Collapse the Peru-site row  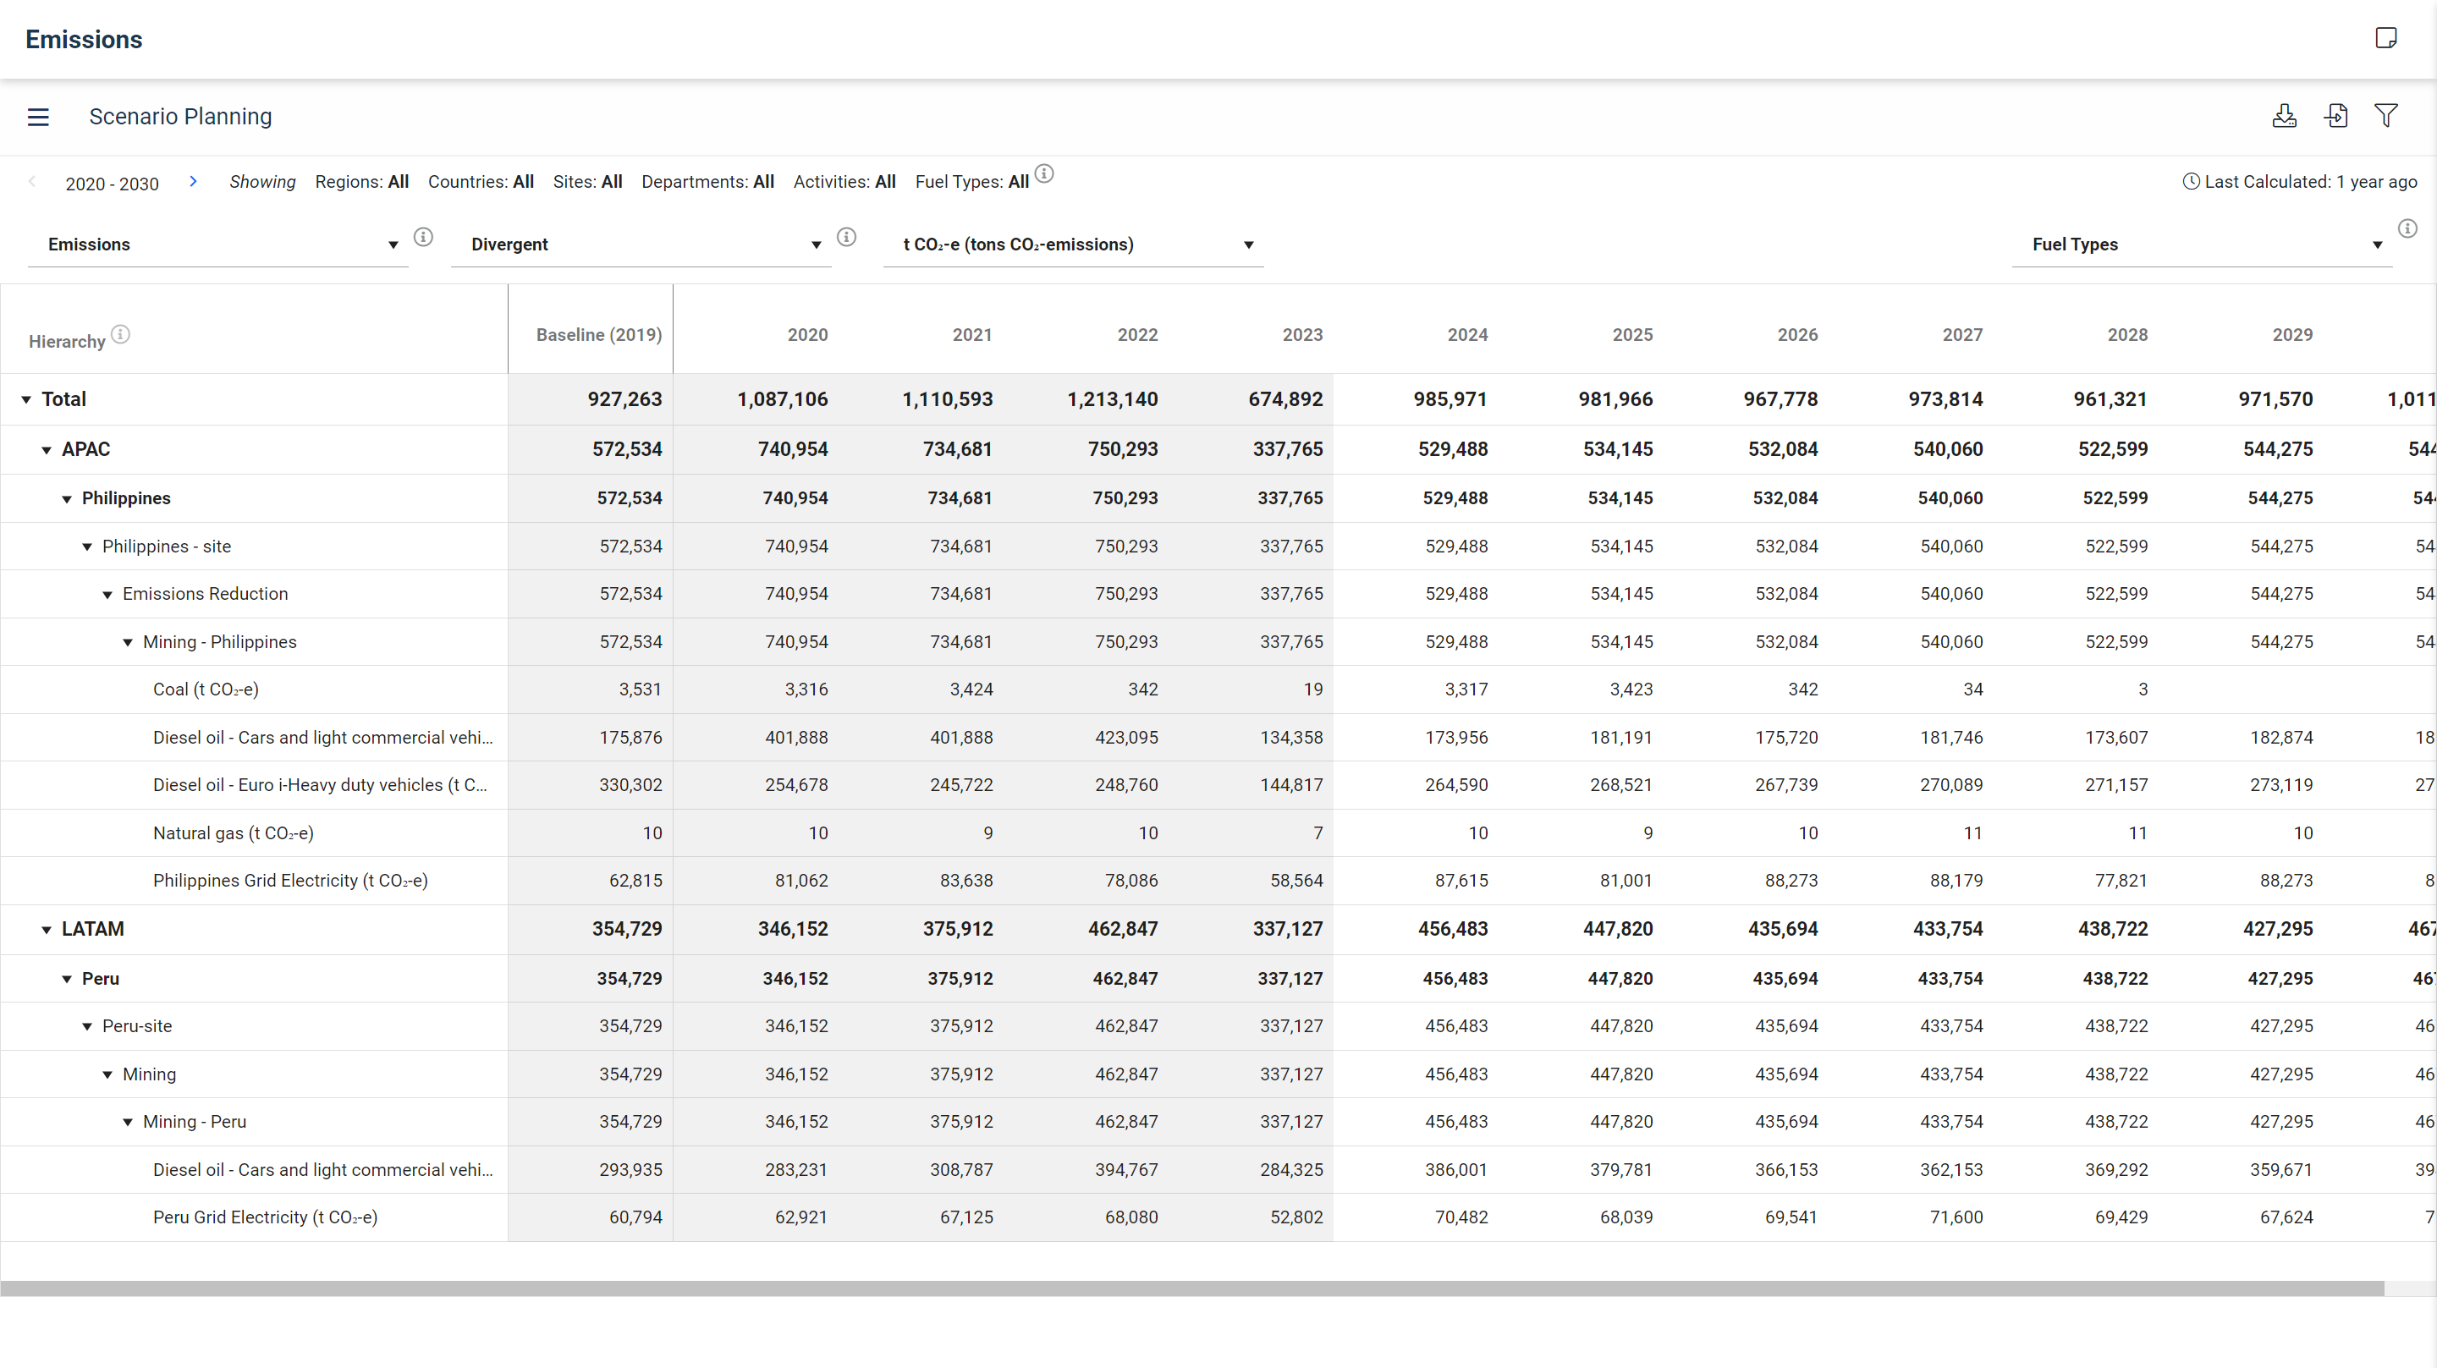(x=86, y=1025)
